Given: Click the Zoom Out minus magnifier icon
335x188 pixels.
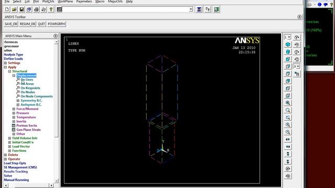Looking at the screenshot, I should coord(288,132).
